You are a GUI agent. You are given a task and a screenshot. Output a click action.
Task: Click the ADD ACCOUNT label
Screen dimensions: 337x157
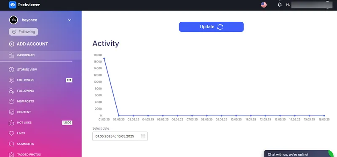[x=32, y=44]
